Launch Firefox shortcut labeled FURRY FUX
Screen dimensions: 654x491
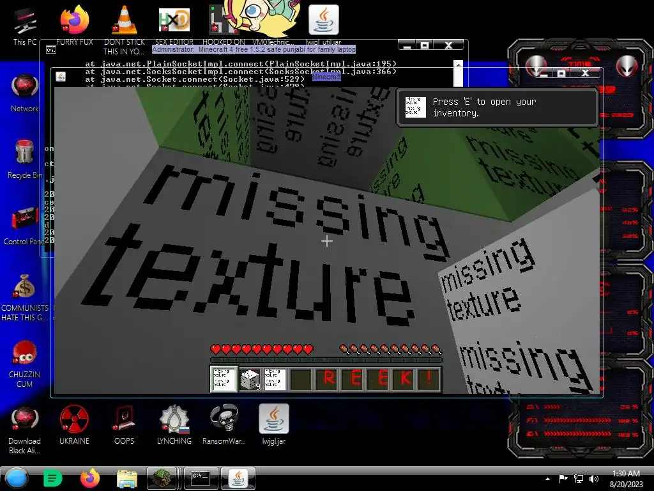point(74,26)
